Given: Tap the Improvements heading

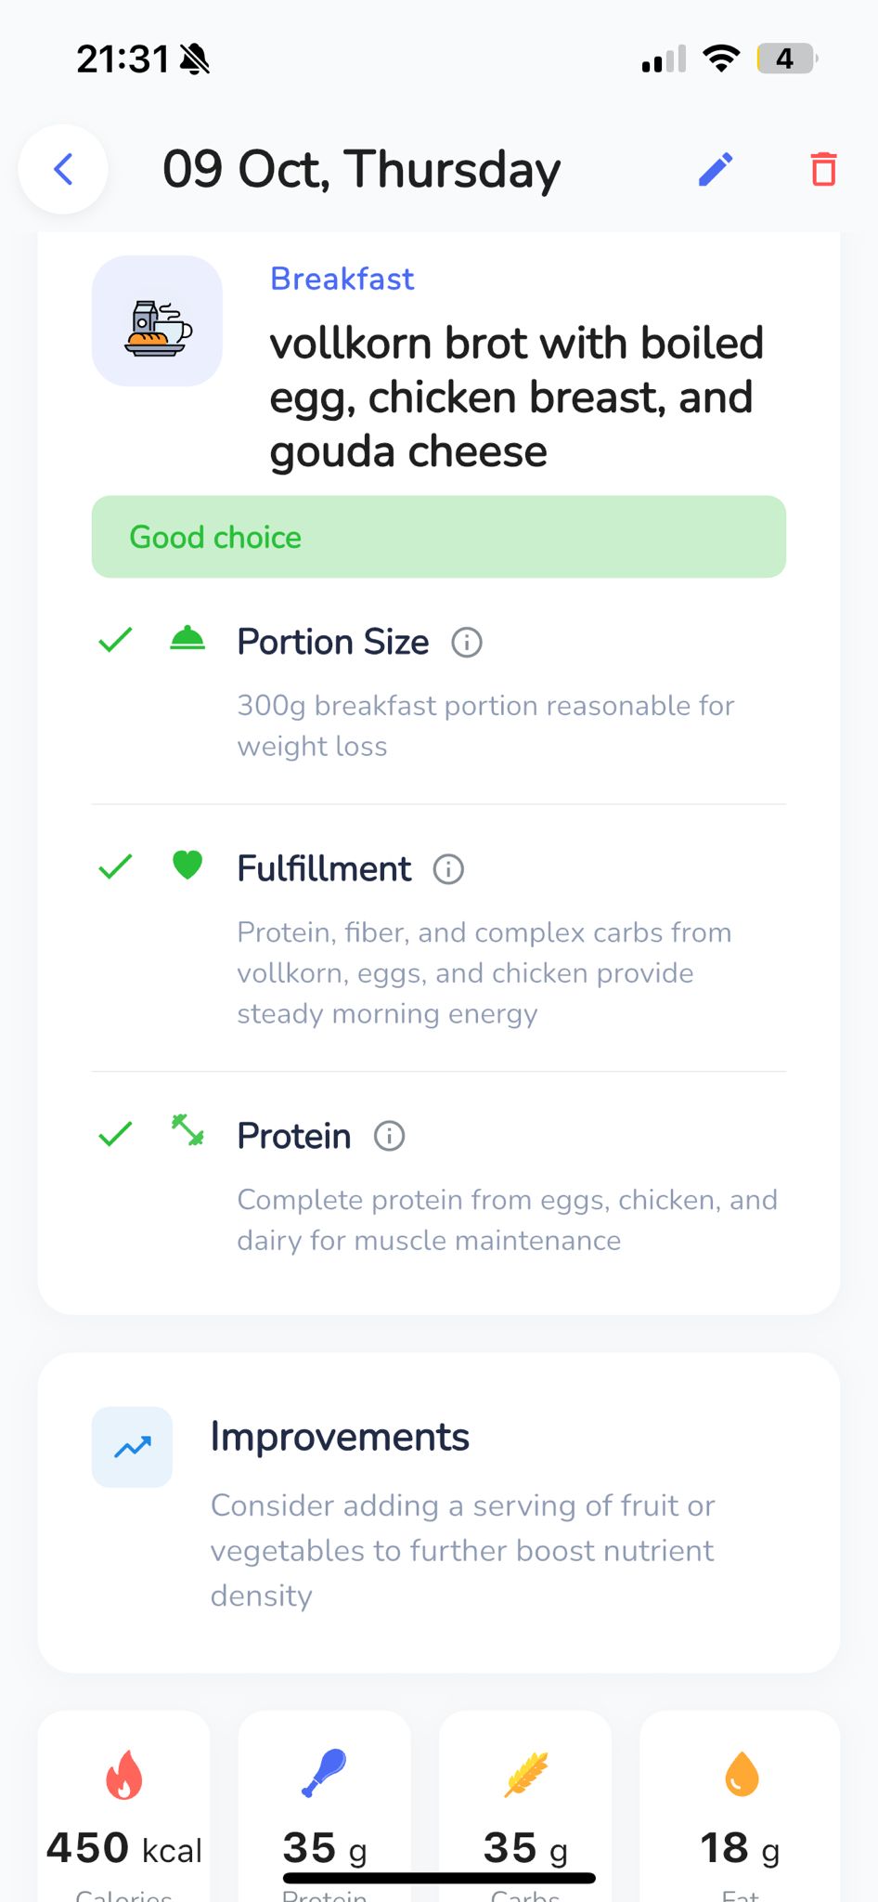Looking at the screenshot, I should pyautogui.click(x=340, y=1437).
